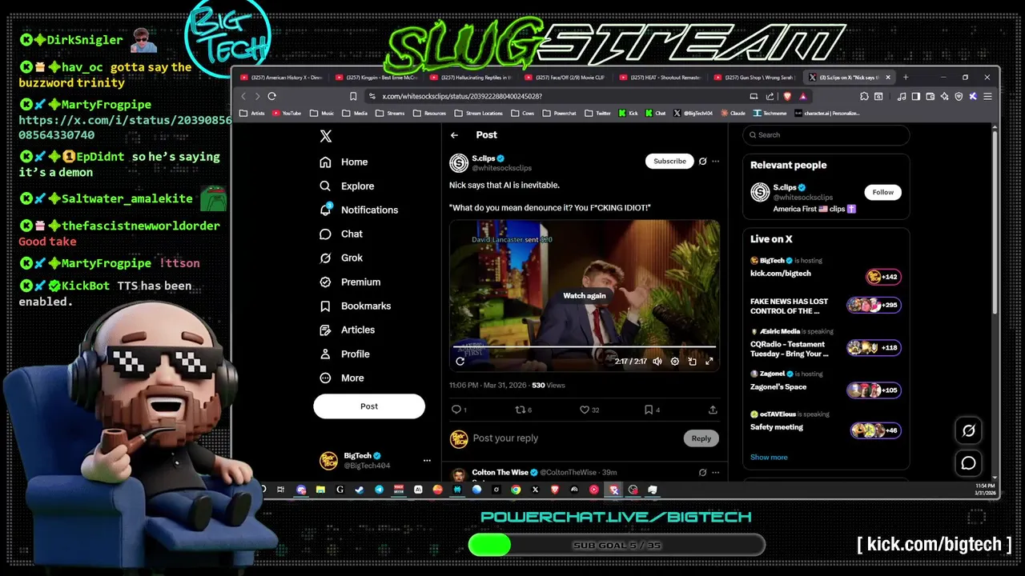Viewport: 1025px width, 576px height.
Task: Open video settings gear icon
Action: (x=675, y=362)
